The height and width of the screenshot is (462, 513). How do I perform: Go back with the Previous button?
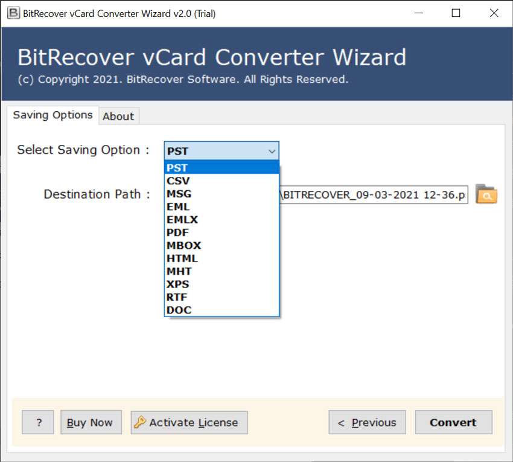(x=367, y=422)
